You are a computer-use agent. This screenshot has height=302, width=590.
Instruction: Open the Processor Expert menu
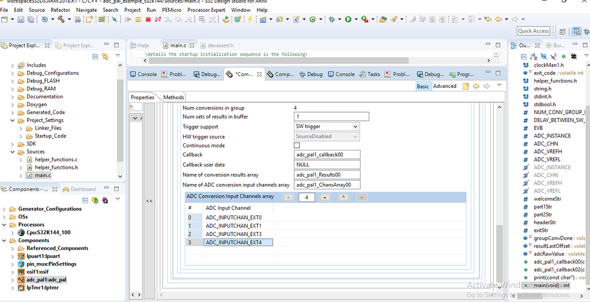[206, 10]
